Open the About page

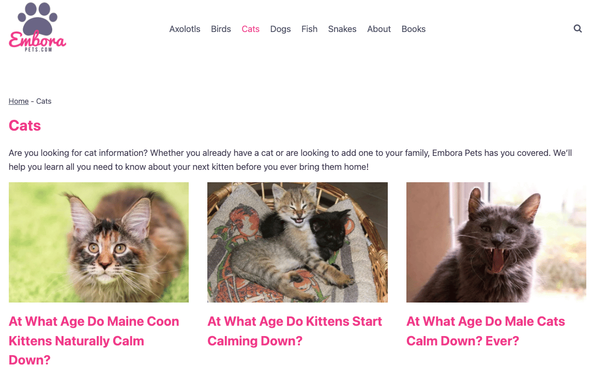[378, 29]
